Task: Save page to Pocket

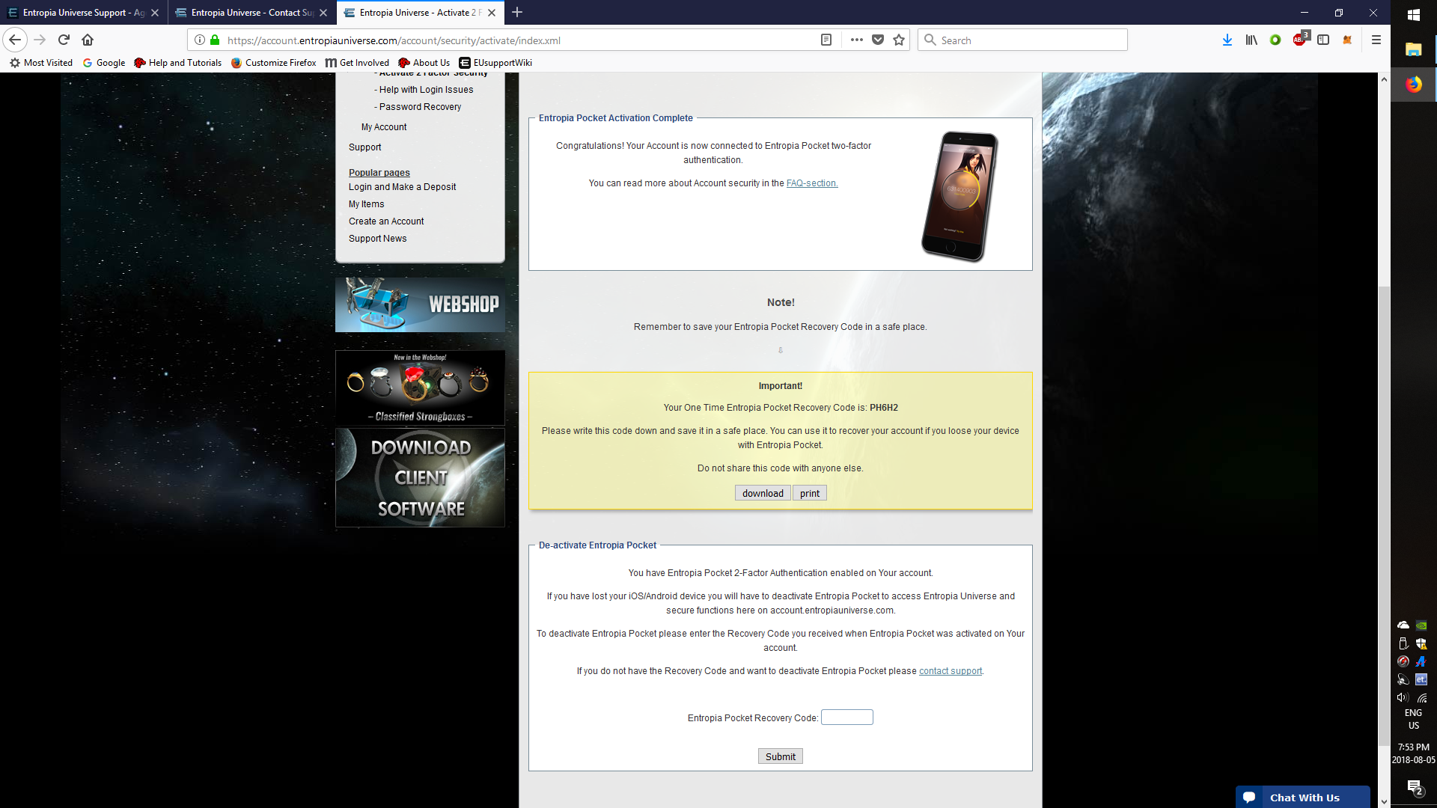Action: [878, 40]
